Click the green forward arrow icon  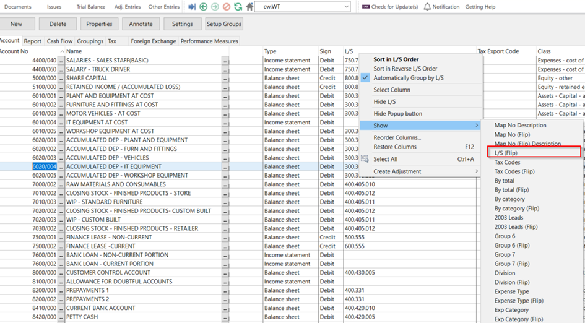tap(215, 7)
